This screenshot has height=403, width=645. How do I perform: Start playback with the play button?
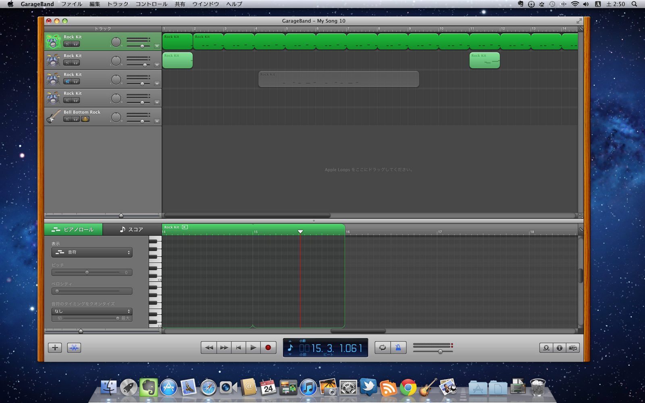[253, 348]
